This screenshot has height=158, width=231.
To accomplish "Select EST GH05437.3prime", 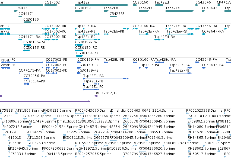I will click(x=25, y=119).
